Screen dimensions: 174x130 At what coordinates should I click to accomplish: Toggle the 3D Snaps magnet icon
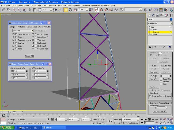(96, 10)
